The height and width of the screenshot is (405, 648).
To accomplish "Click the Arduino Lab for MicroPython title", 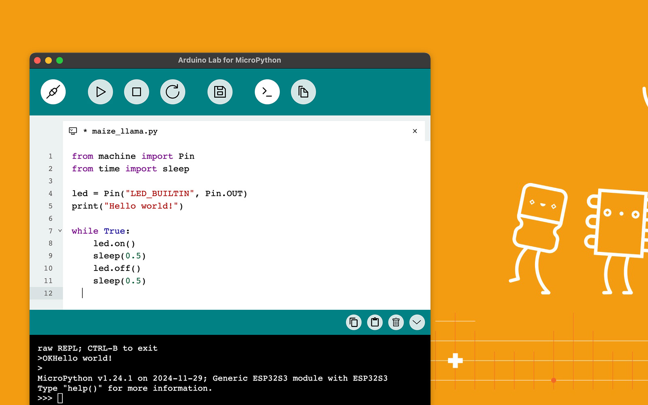I will tap(230, 60).
